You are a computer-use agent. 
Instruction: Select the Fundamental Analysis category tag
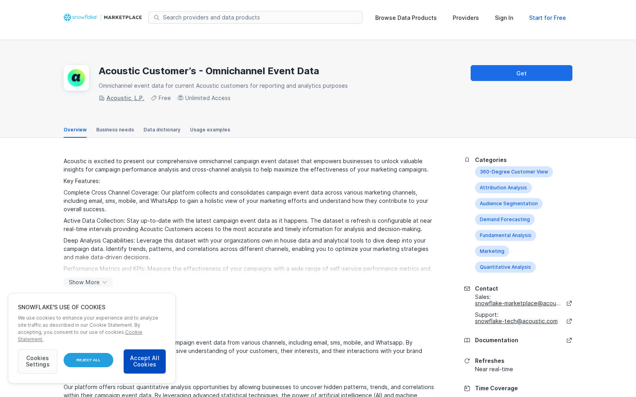pyautogui.click(x=505, y=235)
